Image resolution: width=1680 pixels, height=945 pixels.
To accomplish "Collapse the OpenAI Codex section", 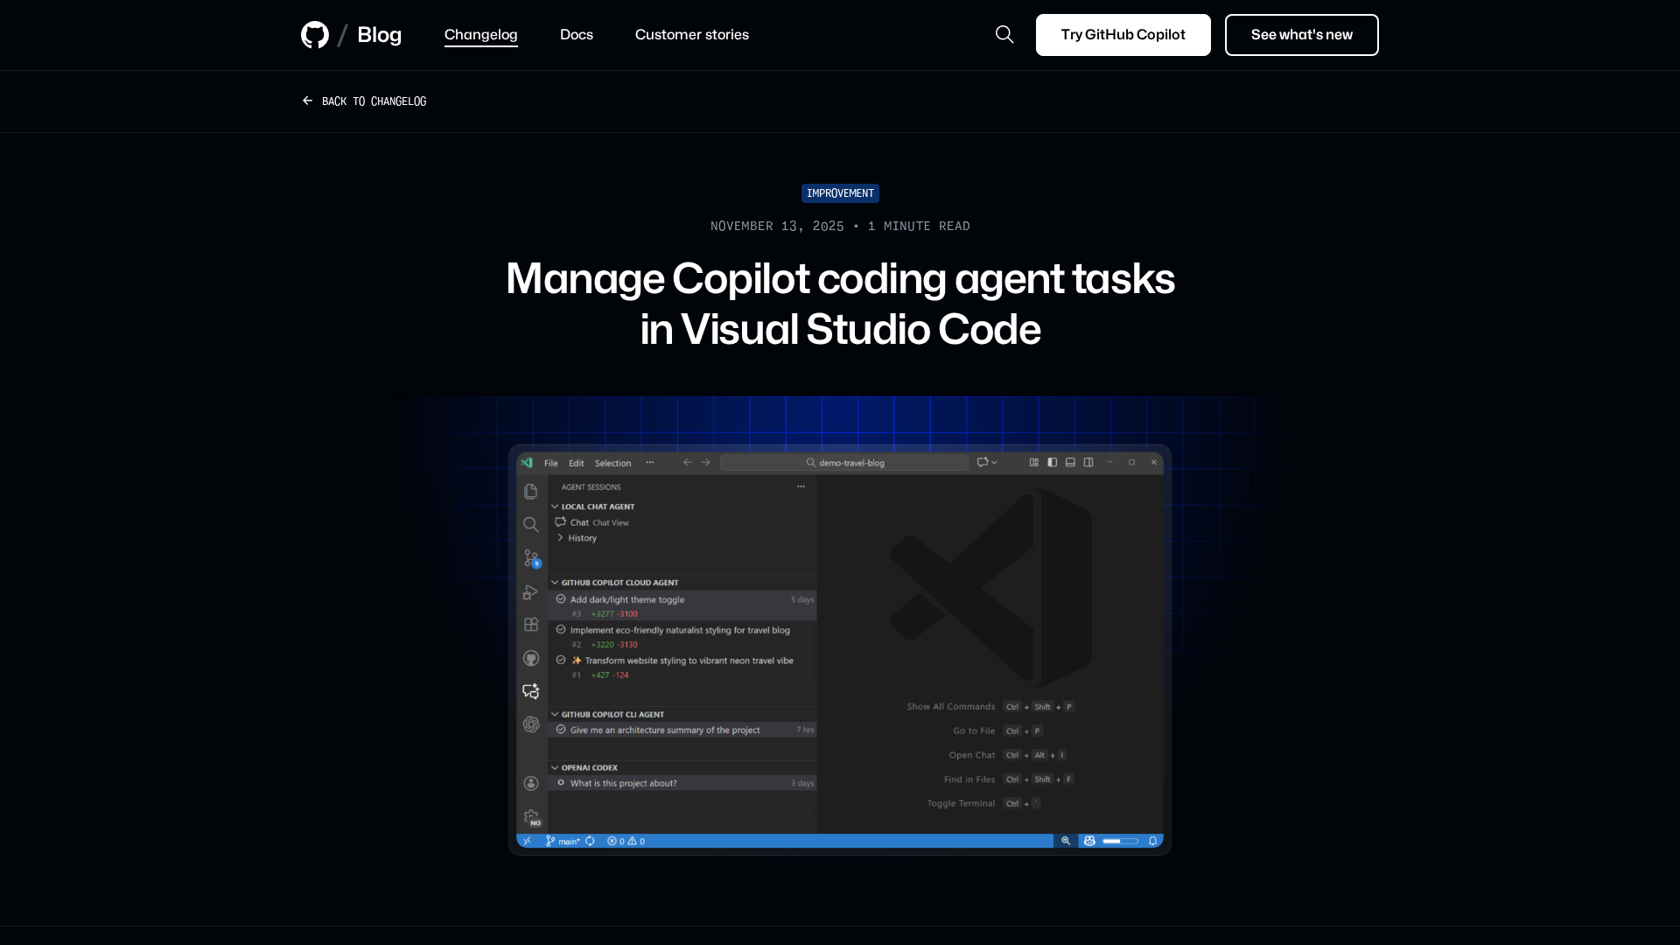I will tap(589, 767).
